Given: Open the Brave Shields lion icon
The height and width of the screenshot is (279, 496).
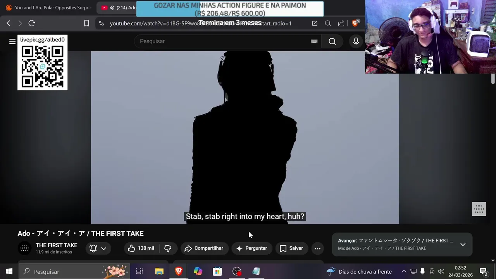Looking at the screenshot, I should 355,23.
